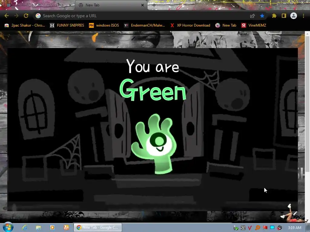Screen dimensions: 310x232
Task: Open a new tab with the plus button
Action: [x=154, y=5]
